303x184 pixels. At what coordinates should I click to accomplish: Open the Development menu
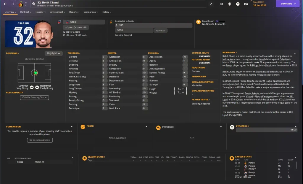pyautogui.click(x=57, y=12)
